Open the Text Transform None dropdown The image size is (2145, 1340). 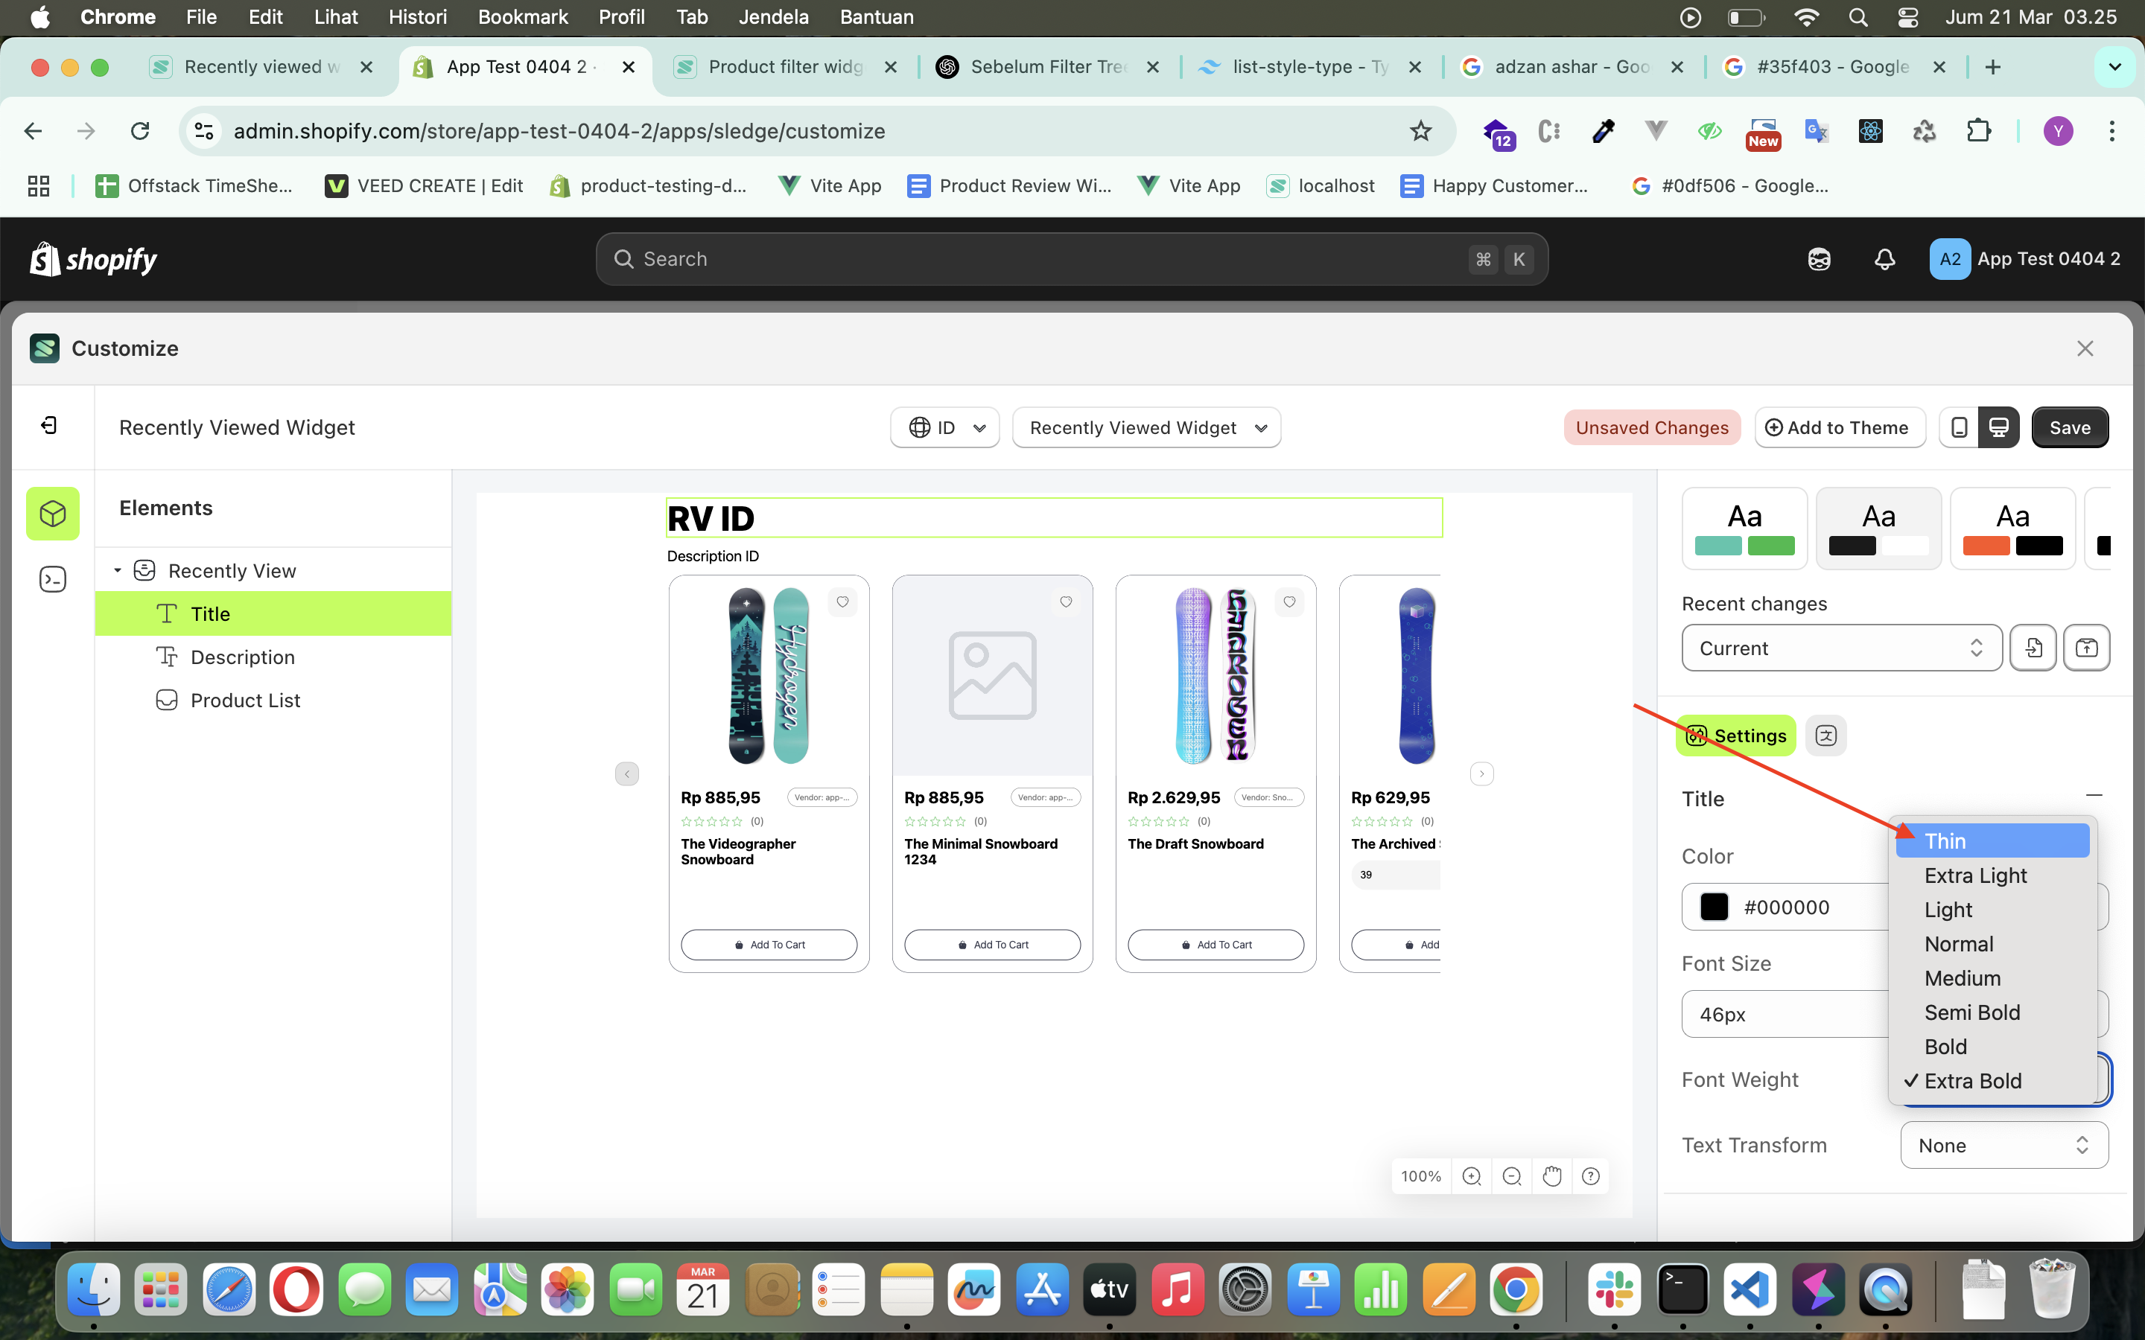(x=2003, y=1145)
